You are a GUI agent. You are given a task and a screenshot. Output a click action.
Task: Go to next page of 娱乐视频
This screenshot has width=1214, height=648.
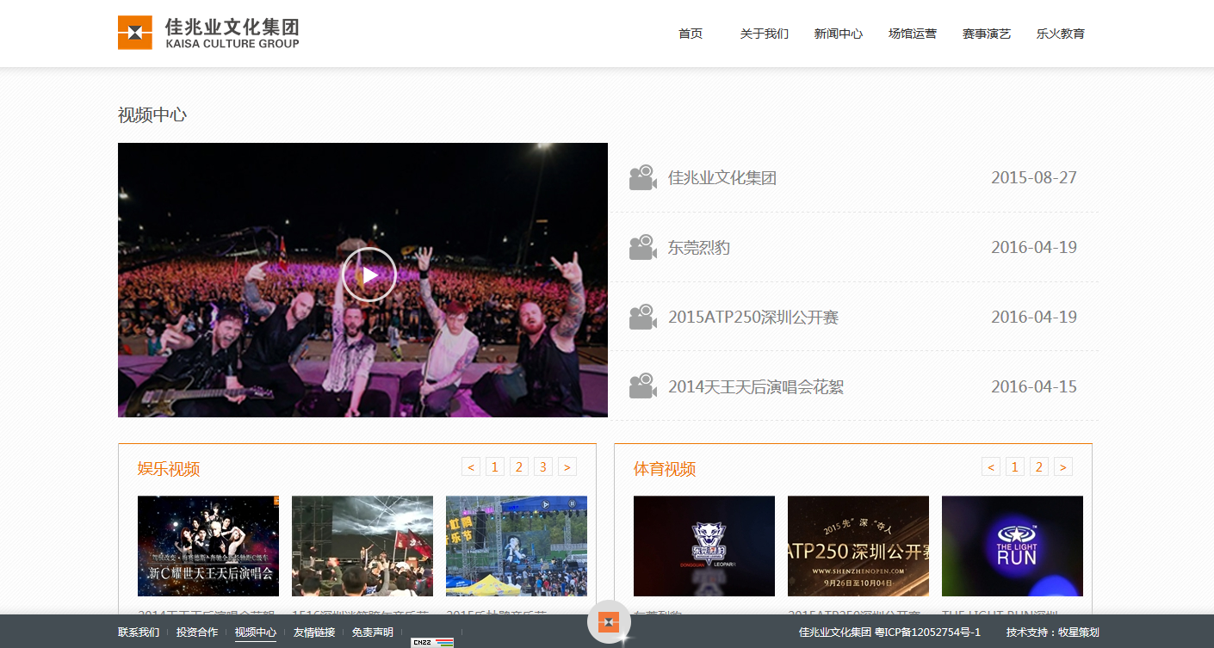[567, 467]
